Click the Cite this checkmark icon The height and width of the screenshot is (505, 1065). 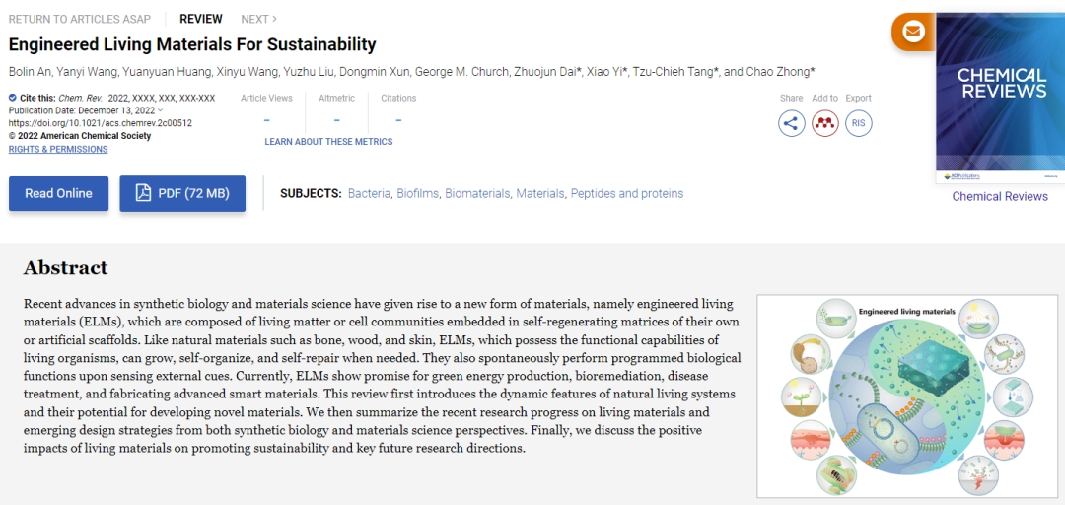tap(13, 98)
